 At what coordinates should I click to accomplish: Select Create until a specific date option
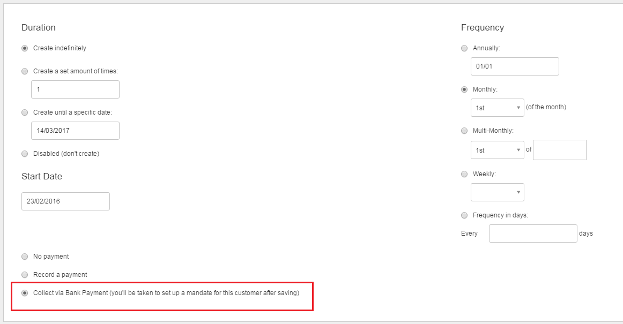[25, 112]
